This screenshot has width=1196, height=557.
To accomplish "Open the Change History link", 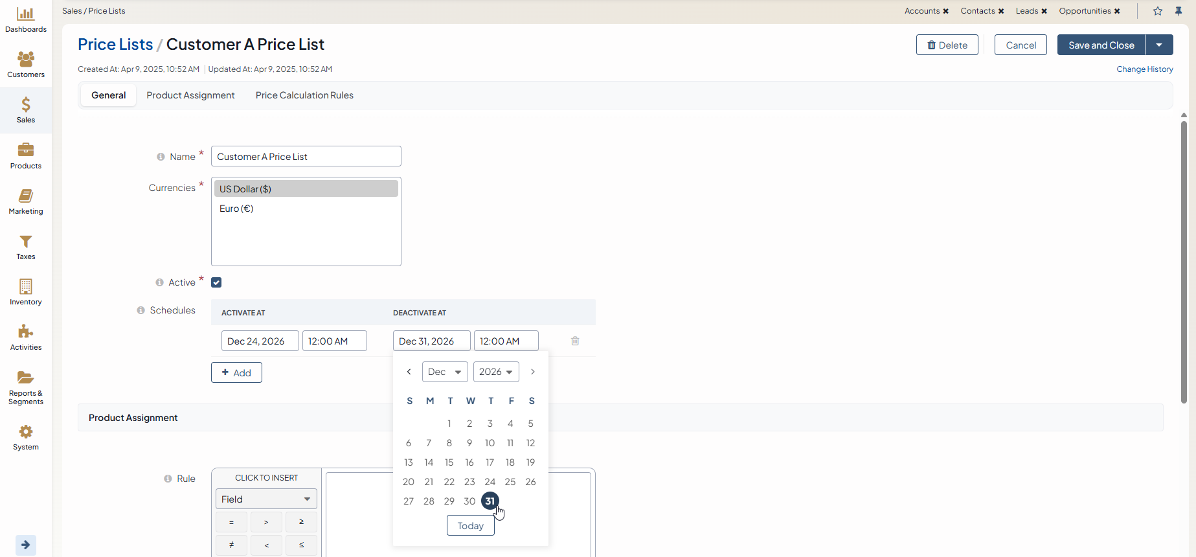I will pyautogui.click(x=1144, y=69).
